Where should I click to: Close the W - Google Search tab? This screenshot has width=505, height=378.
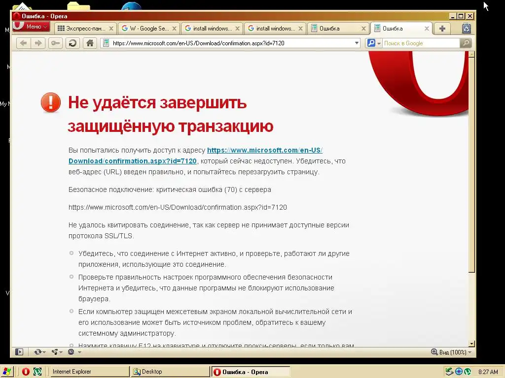pos(174,29)
